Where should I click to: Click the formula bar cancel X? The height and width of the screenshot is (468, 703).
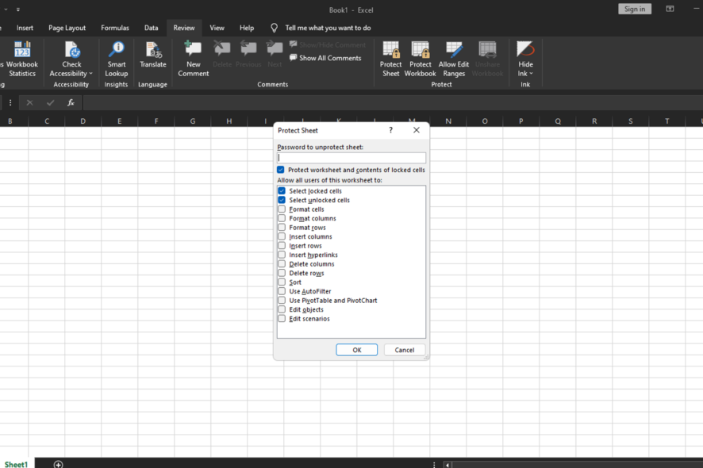(29, 102)
